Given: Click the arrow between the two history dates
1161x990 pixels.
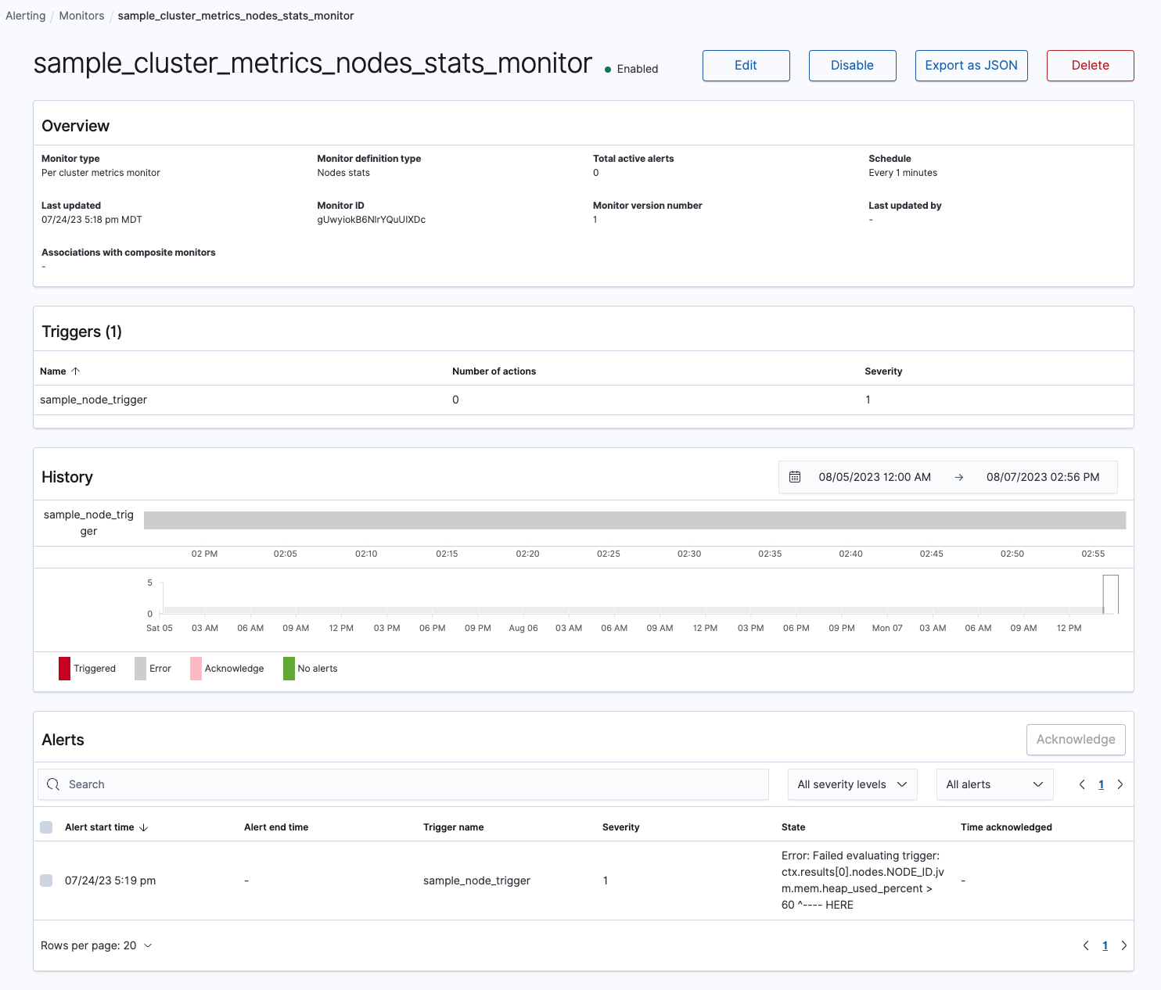Looking at the screenshot, I should [x=959, y=477].
